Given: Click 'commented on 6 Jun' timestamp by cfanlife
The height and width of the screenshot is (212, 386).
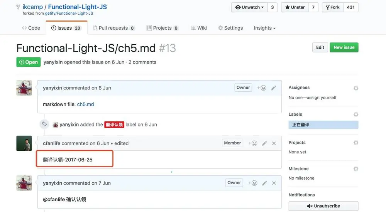Looking at the screenshot, I should (x=85, y=143).
